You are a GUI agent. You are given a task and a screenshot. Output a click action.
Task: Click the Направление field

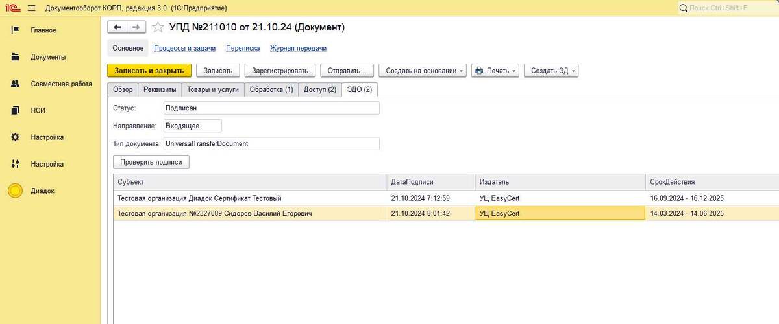click(x=193, y=126)
